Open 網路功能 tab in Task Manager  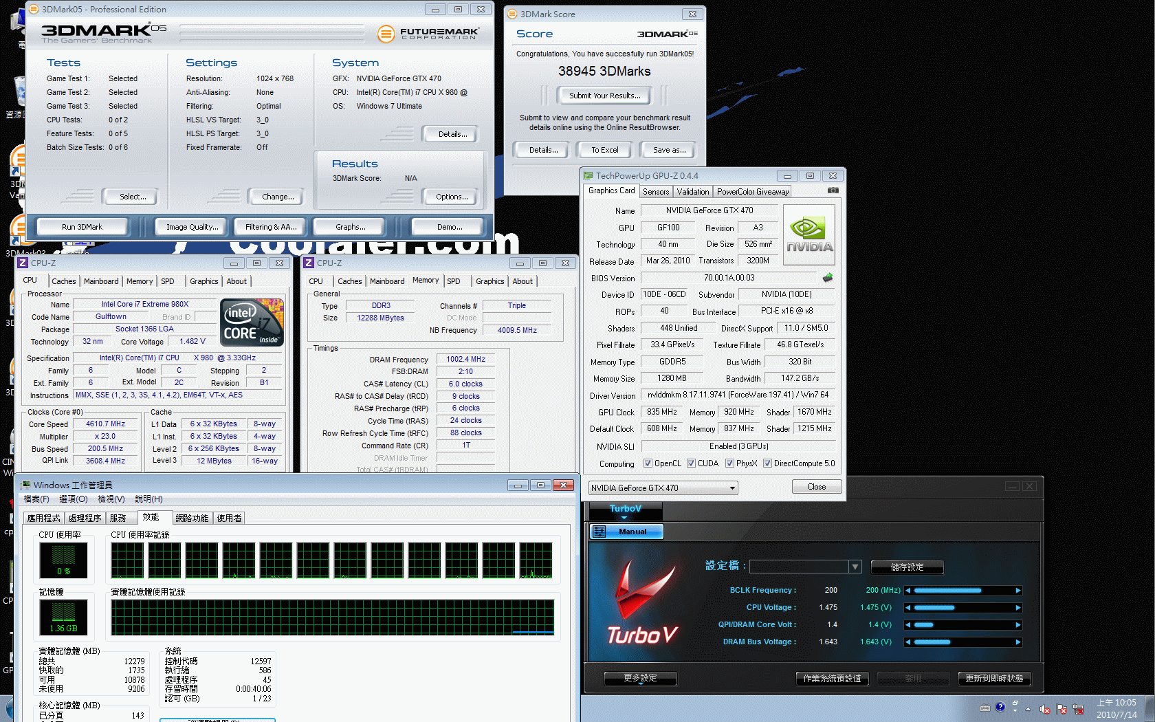pyautogui.click(x=192, y=518)
